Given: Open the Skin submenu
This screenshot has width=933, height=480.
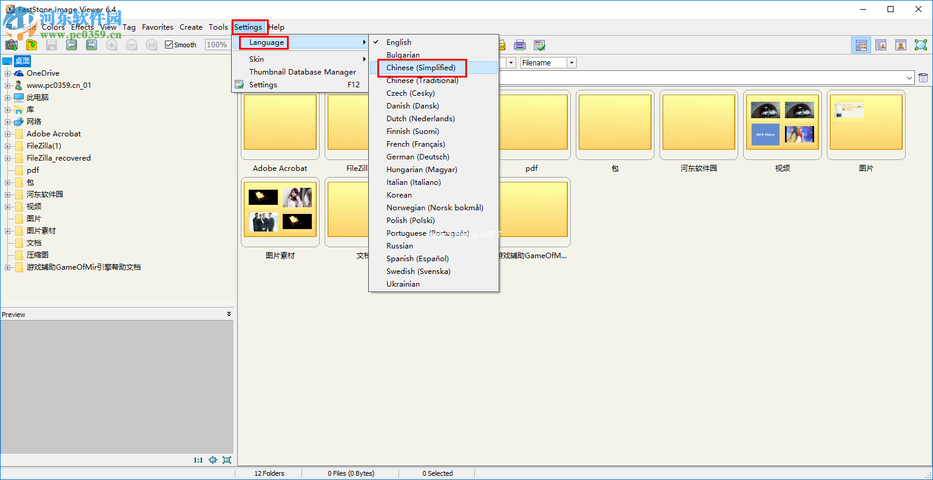Looking at the screenshot, I should [300, 59].
